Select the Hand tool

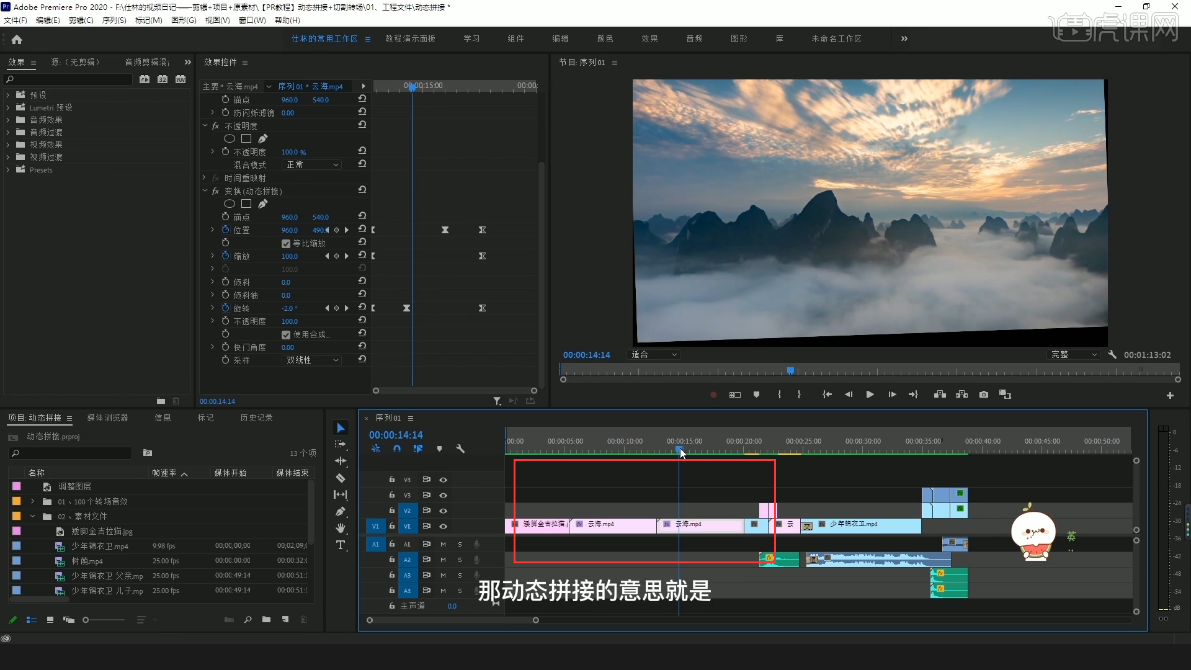[341, 528]
